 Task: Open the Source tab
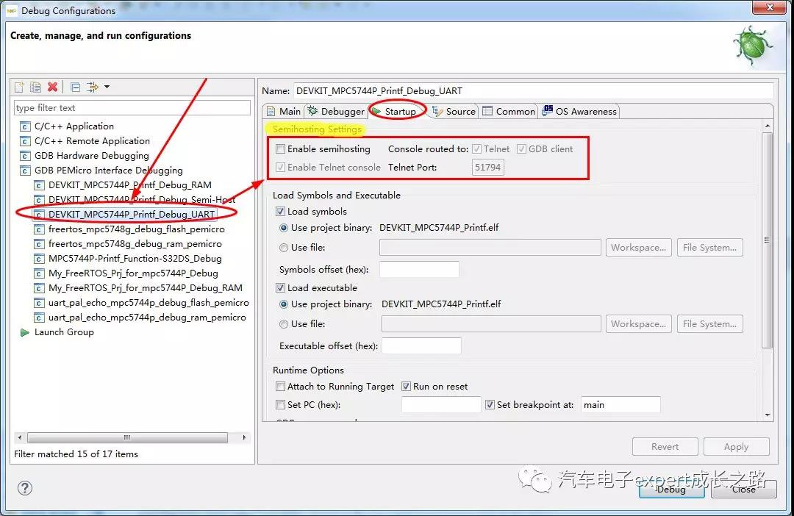tap(454, 112)
